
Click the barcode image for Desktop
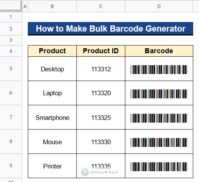point(159,69)
